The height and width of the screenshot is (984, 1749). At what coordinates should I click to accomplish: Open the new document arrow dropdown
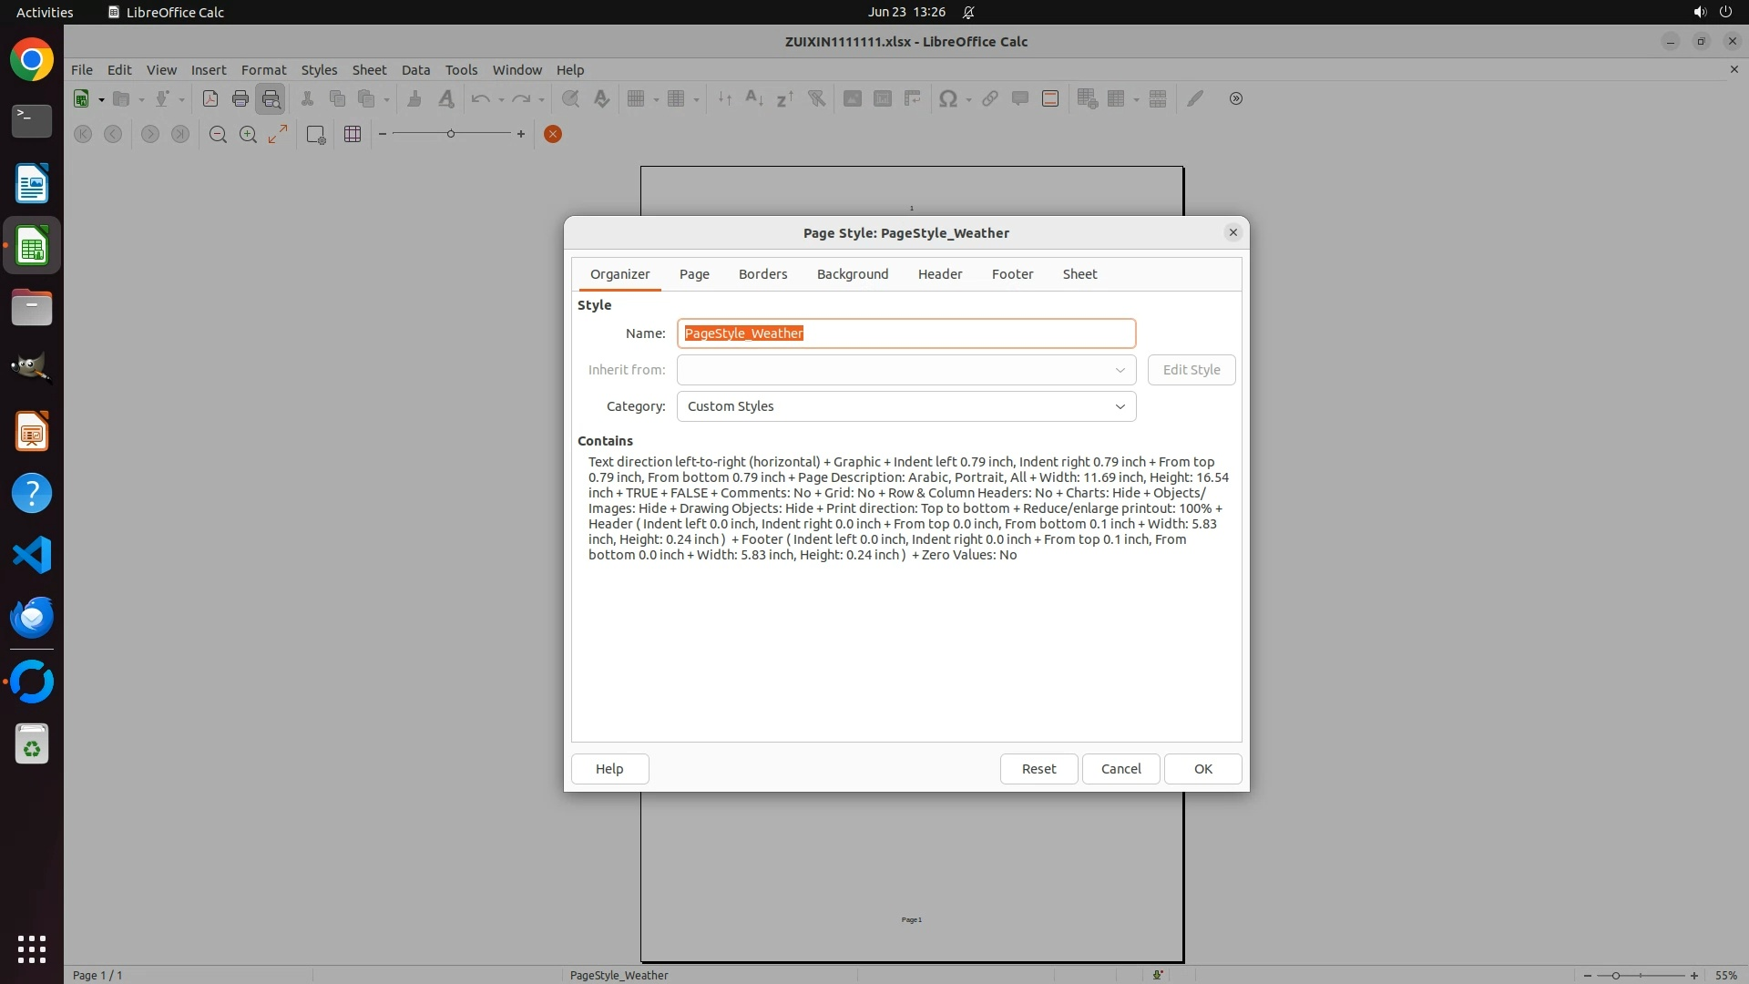pos(101,99)
